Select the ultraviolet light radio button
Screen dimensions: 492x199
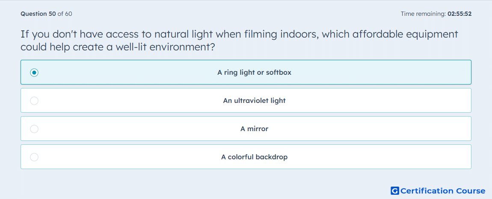pyautogui.click(x=34, y=101)
